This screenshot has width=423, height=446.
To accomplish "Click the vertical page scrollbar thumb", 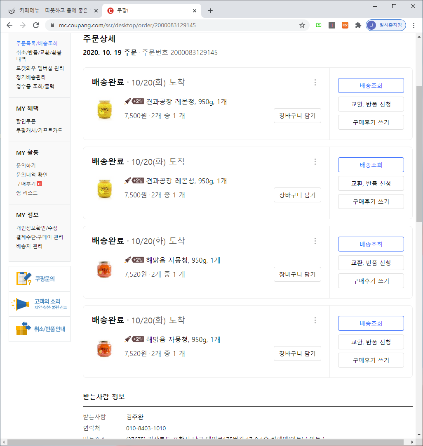I will pyautogui.click(x=419, y=154).
